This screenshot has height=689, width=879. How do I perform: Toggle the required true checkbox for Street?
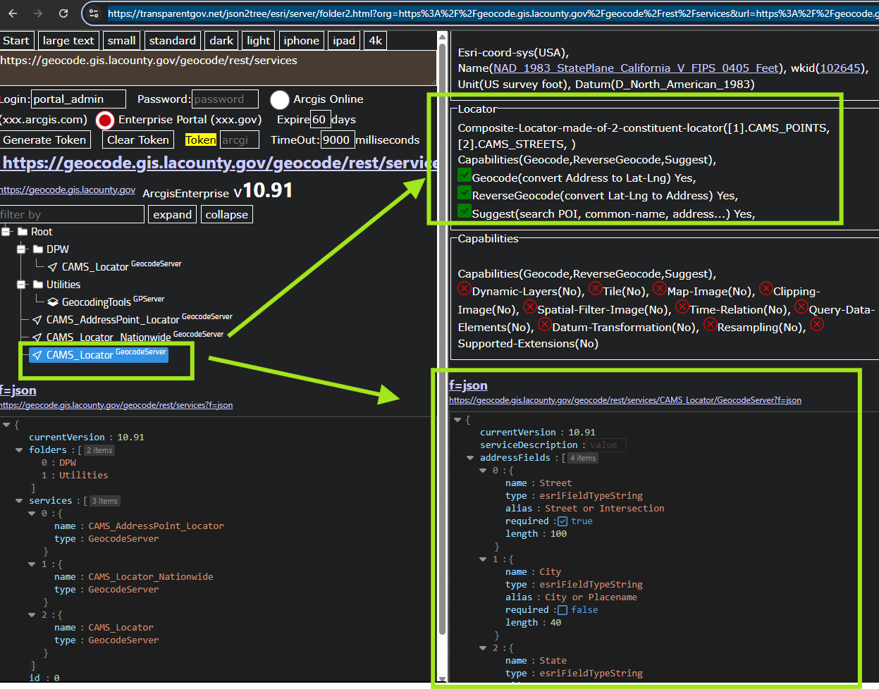coord(562,521)
